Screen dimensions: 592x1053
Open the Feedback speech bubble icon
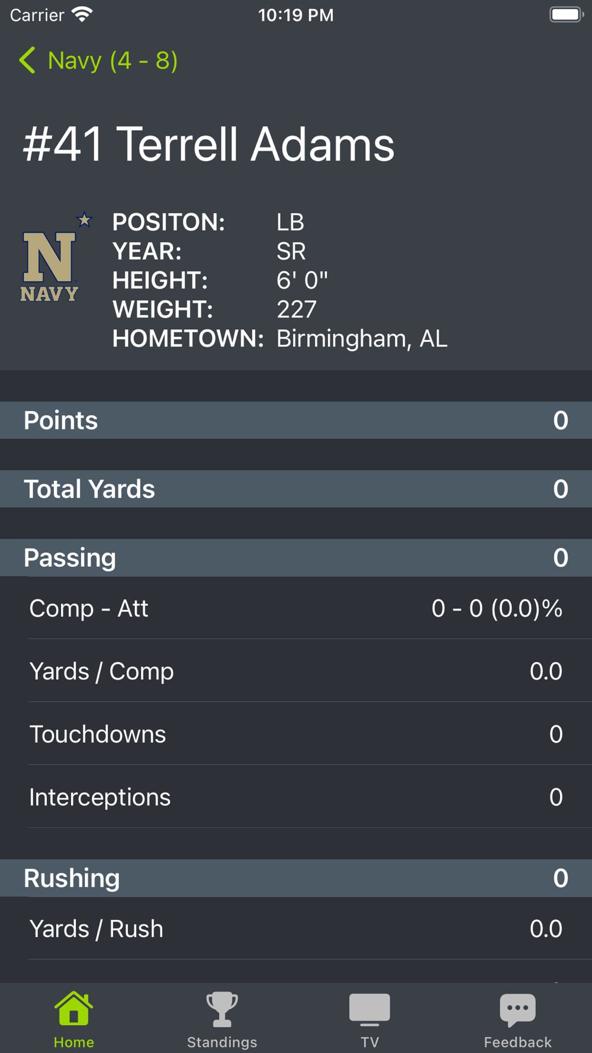pyautogui.click(x=518, y=1010)
